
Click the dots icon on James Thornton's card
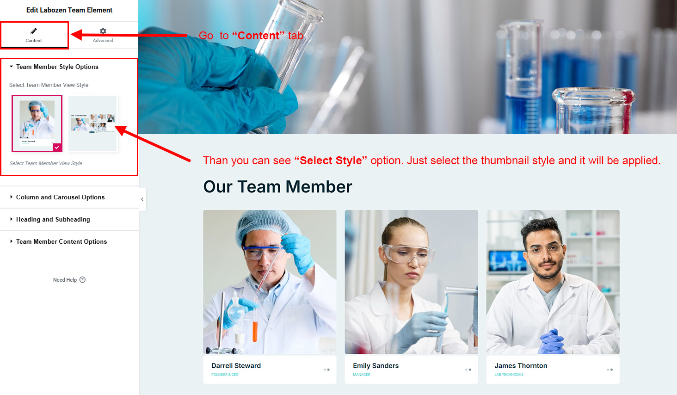click(x=609, y=370)
